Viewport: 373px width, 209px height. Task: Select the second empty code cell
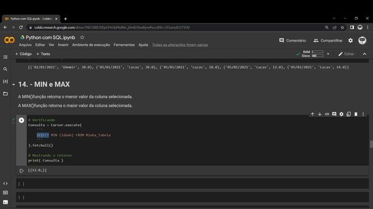192,197
